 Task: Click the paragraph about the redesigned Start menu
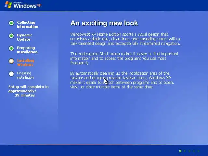124,58
